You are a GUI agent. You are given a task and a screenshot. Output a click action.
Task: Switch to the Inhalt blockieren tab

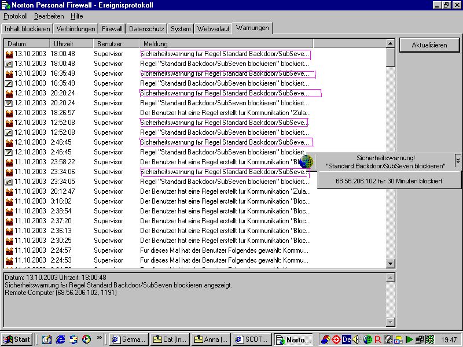click(27, 29)
